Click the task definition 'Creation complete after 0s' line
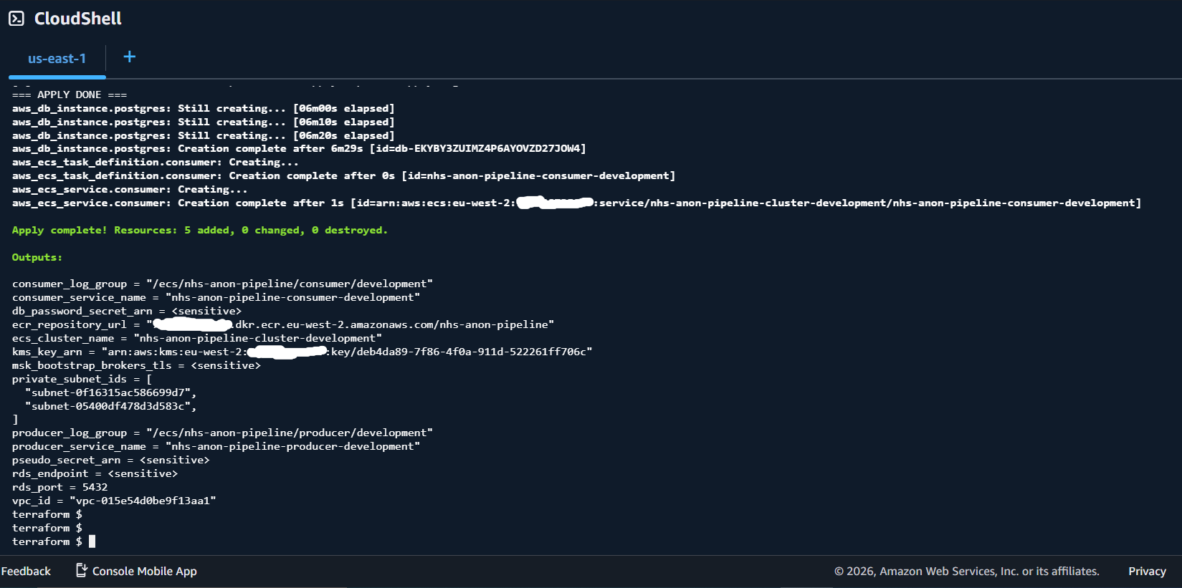1182x588 pixels. click(343, 175)
